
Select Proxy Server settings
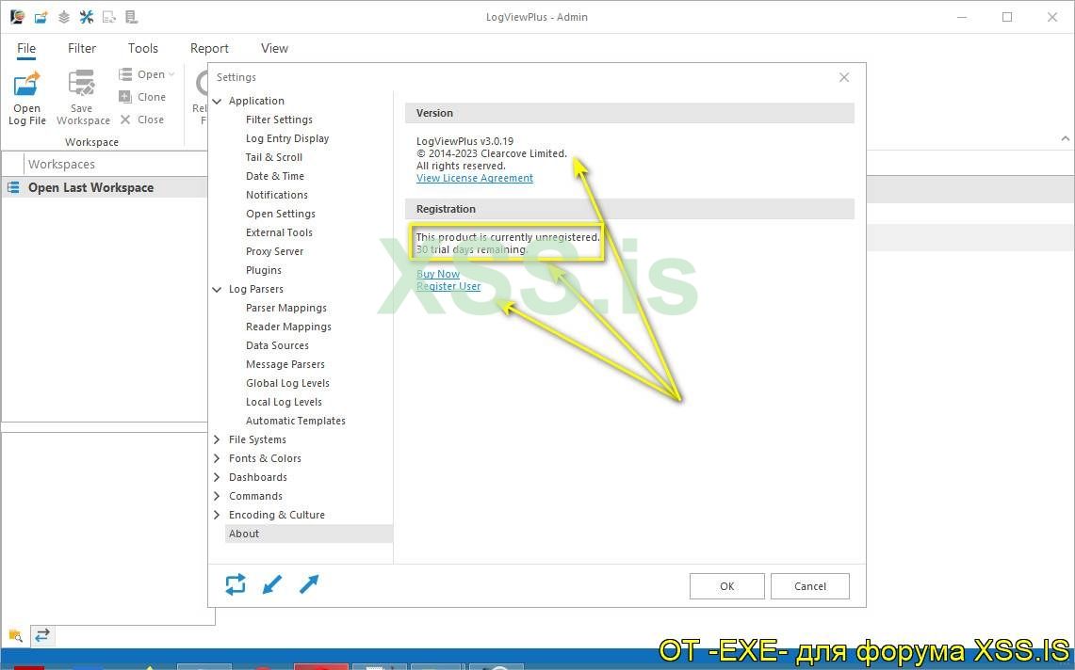[274, 251]
